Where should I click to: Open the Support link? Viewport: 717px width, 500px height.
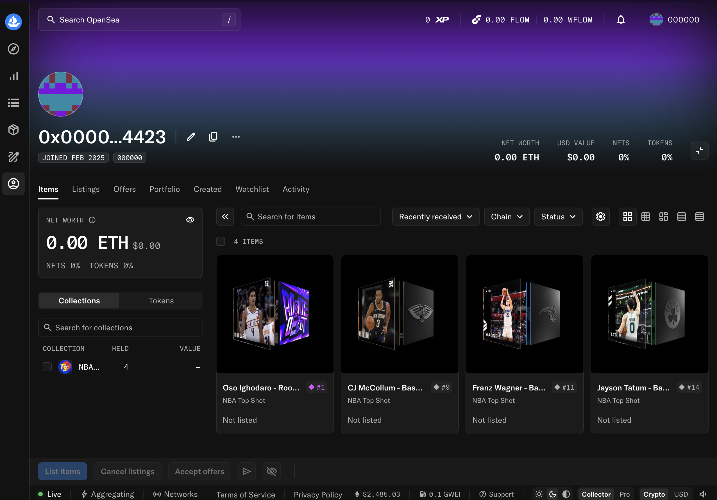click(x=496, y=494)
